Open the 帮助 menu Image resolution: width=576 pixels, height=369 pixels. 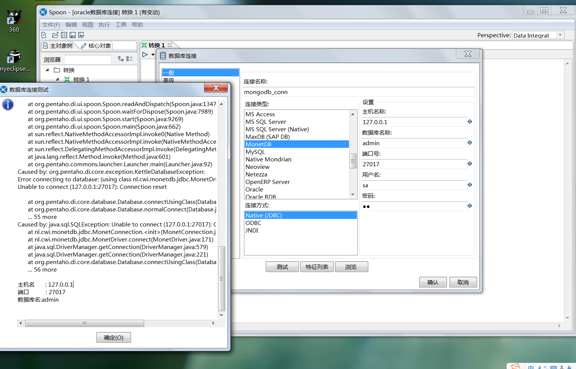(137, 25)
